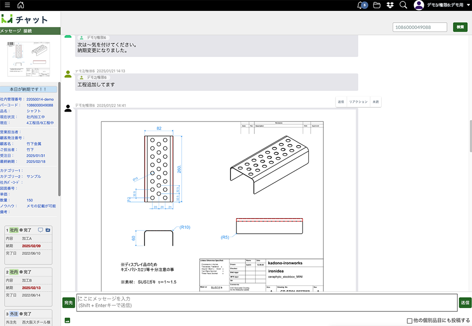
Task: Open the Dropbox icon in top bar
Action: (x=390, y=5)
